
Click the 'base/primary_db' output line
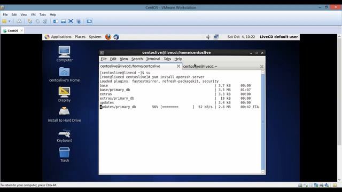pos(175,90)
